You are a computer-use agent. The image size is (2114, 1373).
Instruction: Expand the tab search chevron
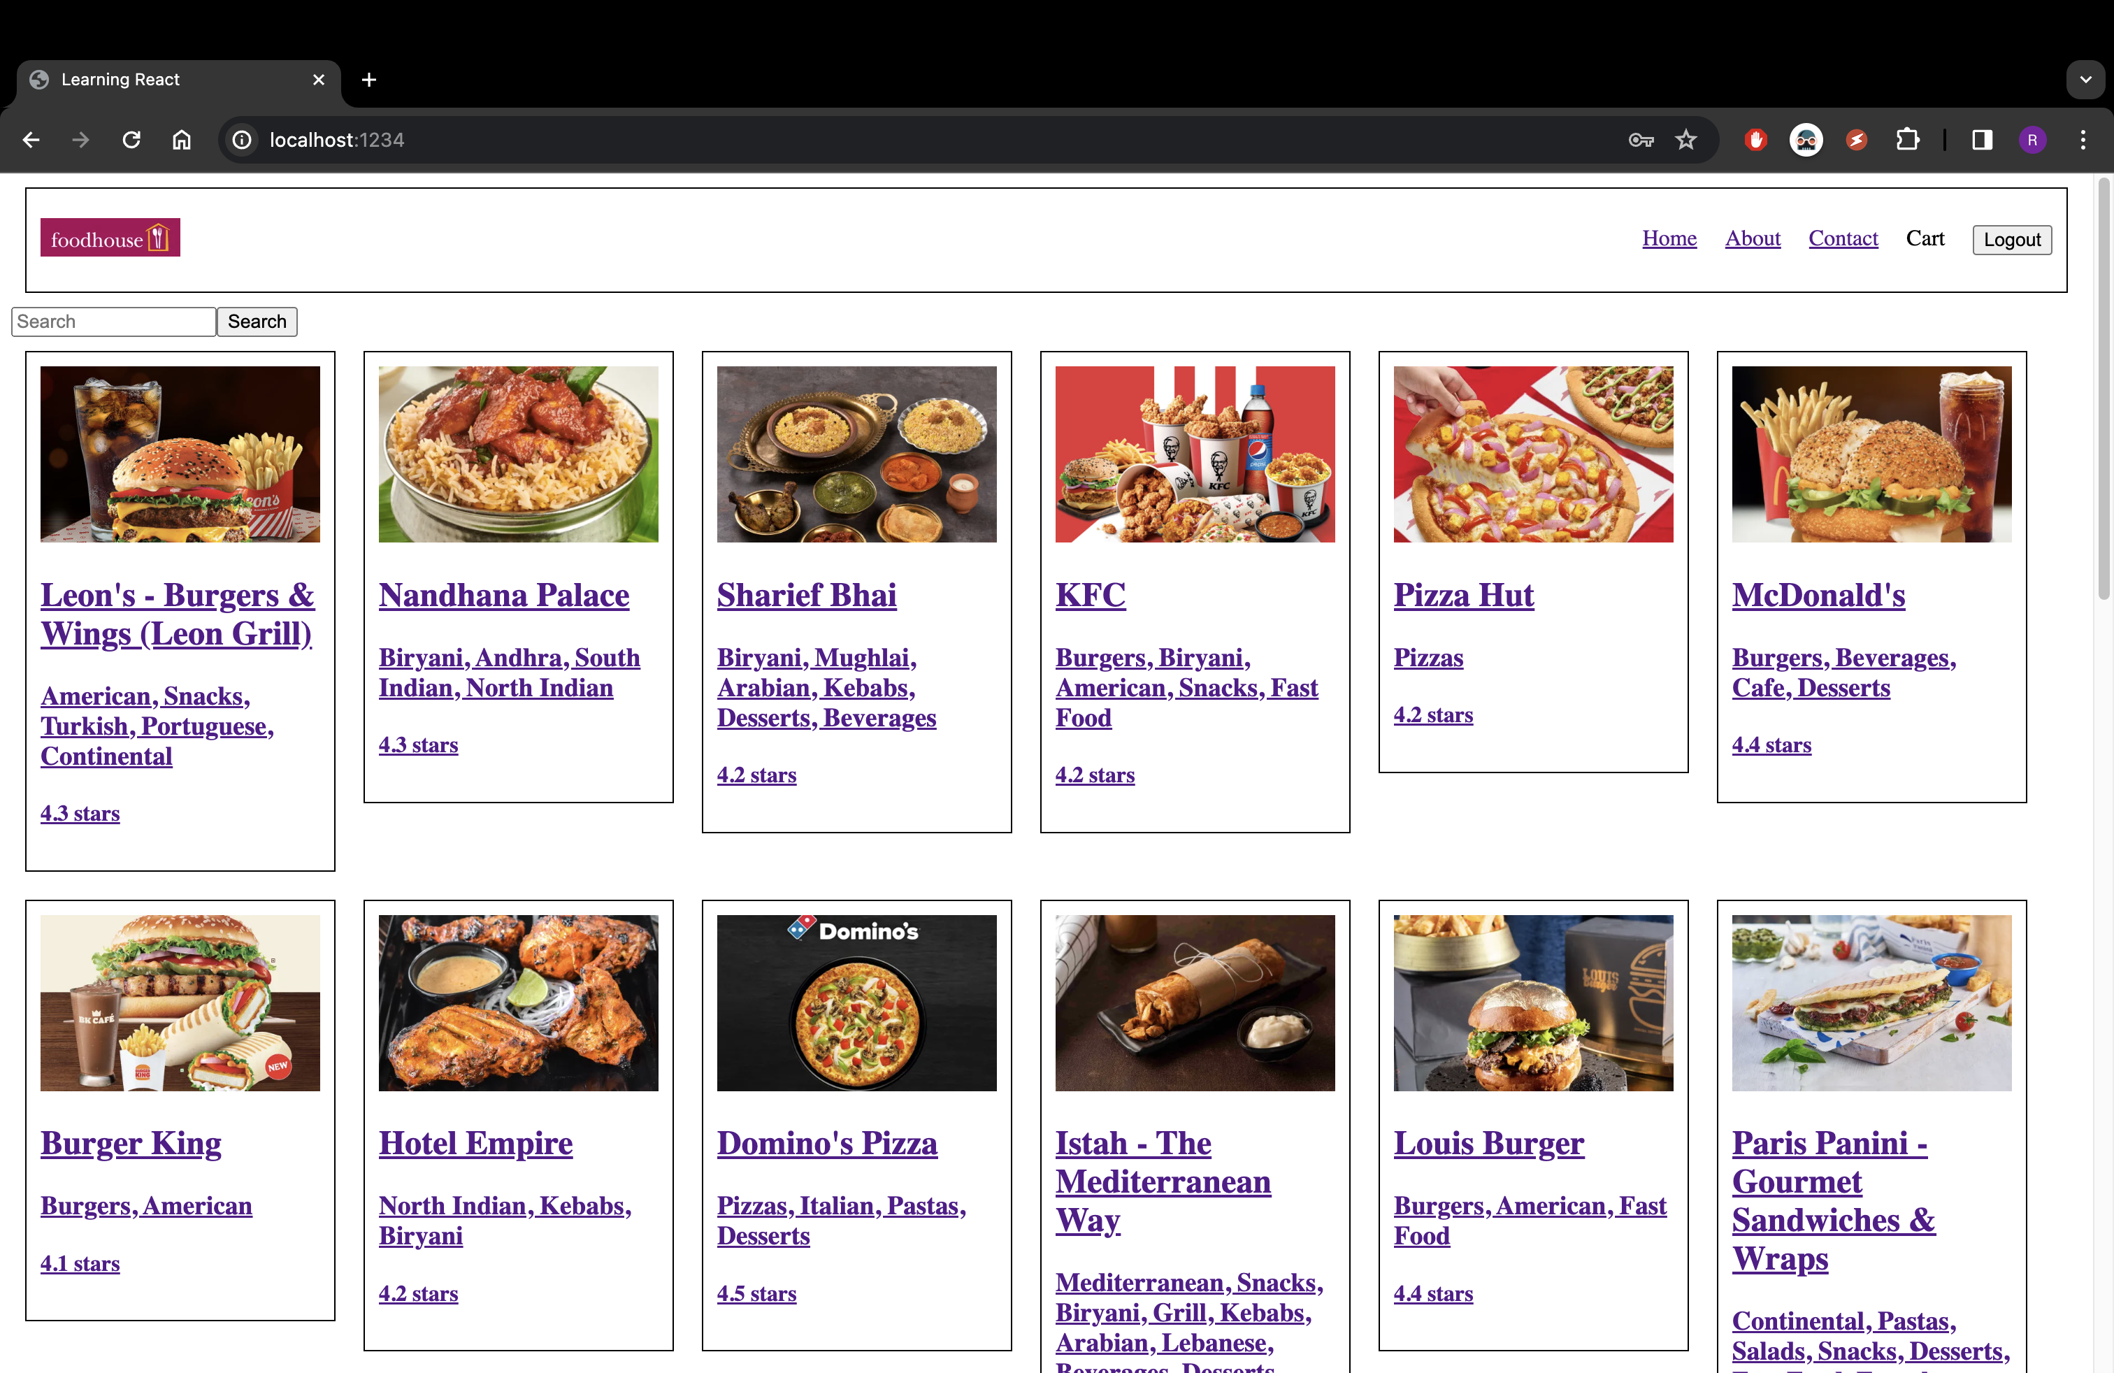[x=2085, y=80]
